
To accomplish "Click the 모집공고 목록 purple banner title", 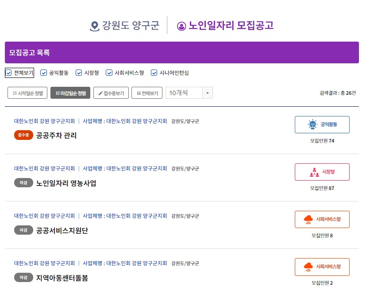I will click(29, 53).
